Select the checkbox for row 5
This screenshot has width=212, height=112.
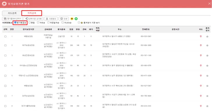pos(5,76)
